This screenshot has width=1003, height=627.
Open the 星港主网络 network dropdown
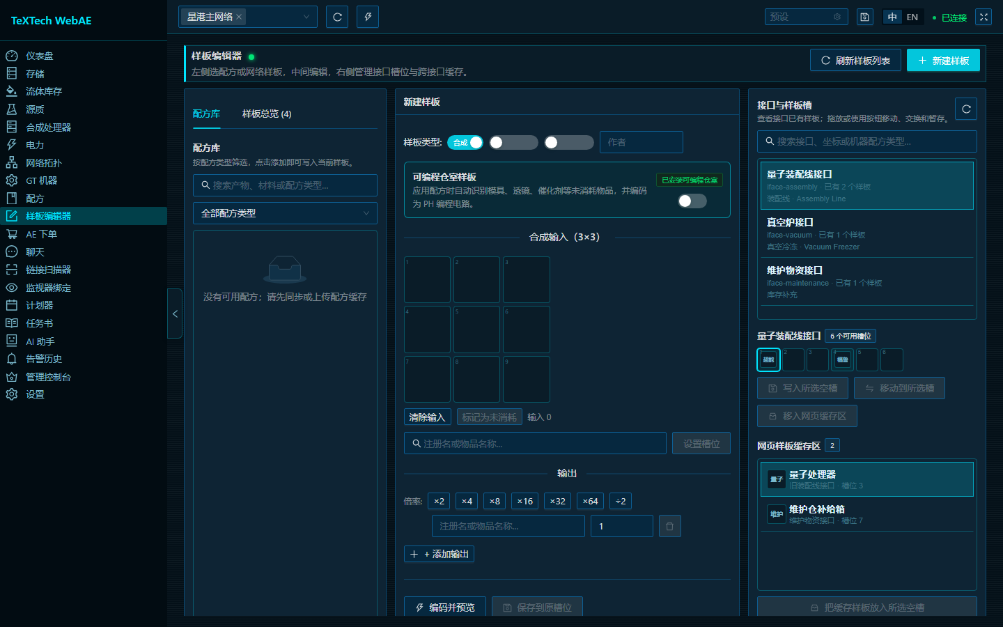point(248,17)
